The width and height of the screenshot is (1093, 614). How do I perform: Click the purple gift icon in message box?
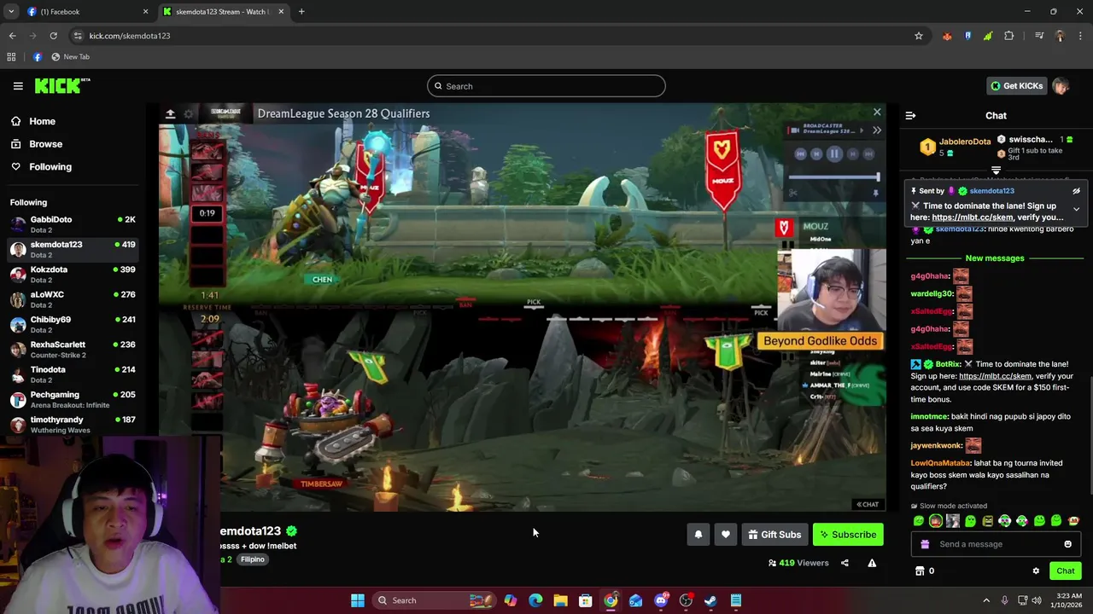(x=925, y=544)
